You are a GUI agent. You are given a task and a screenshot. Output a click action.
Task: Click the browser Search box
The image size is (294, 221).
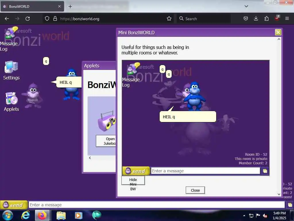[x=204, y=19]
